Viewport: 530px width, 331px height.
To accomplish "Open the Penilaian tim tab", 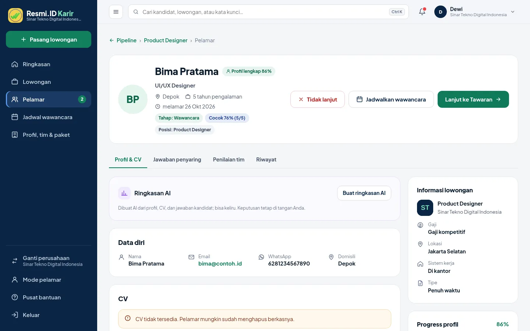I will 229,160.
